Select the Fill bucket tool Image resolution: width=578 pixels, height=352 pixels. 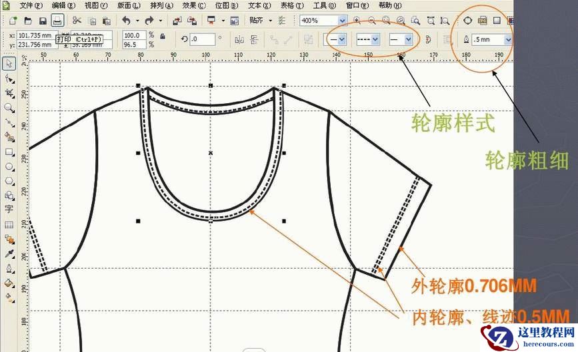click(x=9, y=283)
